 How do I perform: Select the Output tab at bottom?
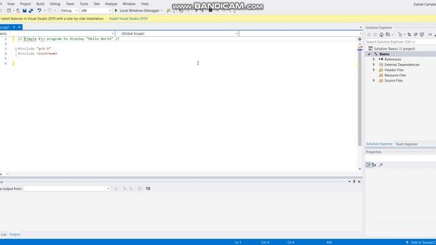[14, 234]
